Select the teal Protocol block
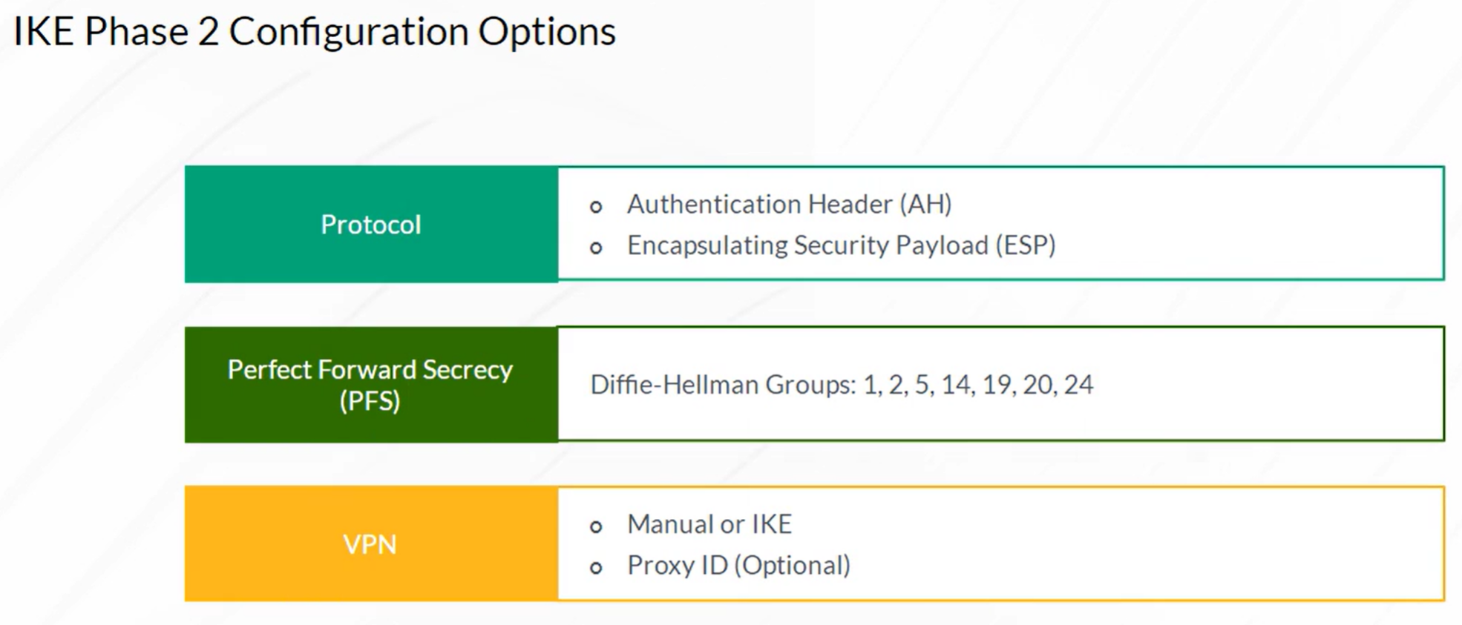The image size is (1462, 625). click(x=371, y=224)
